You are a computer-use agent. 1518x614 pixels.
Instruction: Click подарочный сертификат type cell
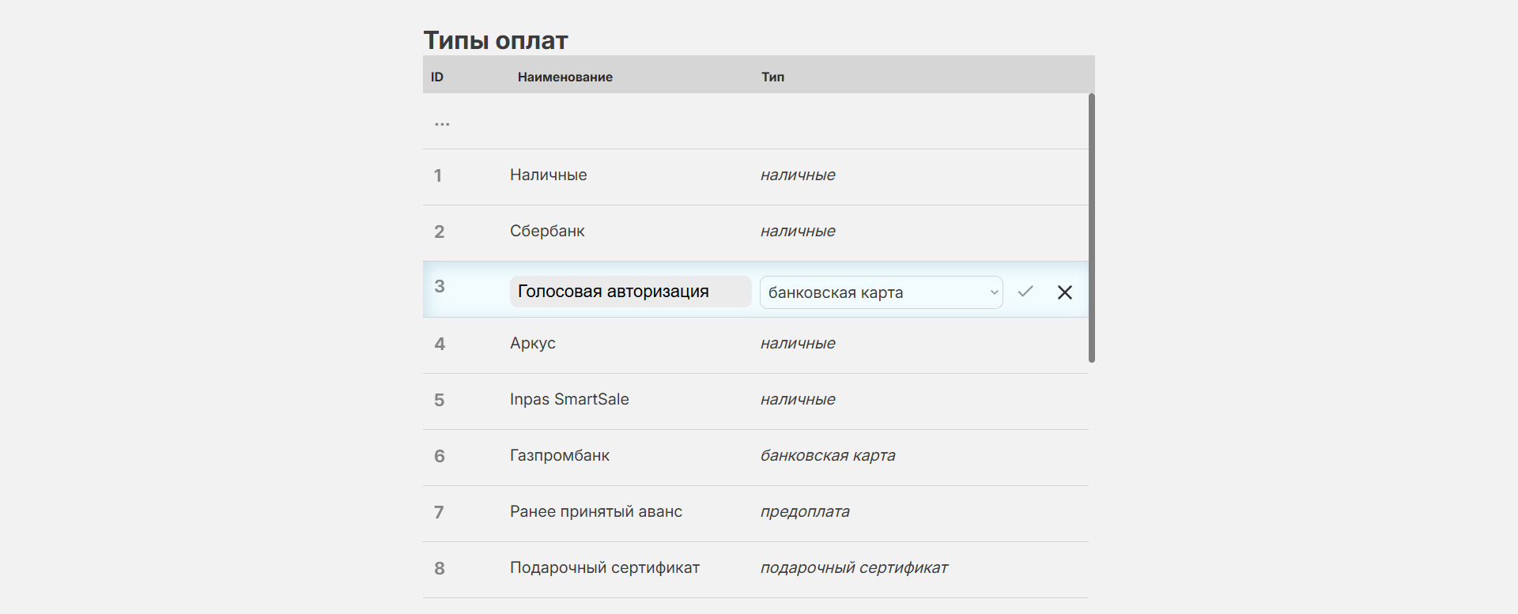pyautogui.click(x=854, y=568)
